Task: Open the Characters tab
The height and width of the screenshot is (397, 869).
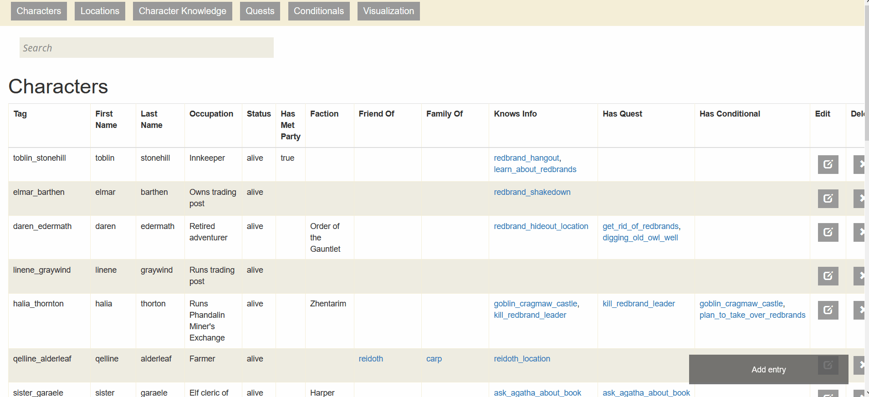Action: 39,11
